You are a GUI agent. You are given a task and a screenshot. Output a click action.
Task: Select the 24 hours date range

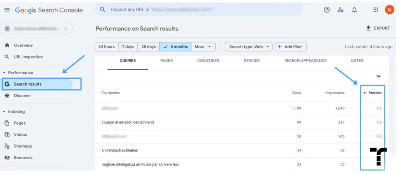106,47
